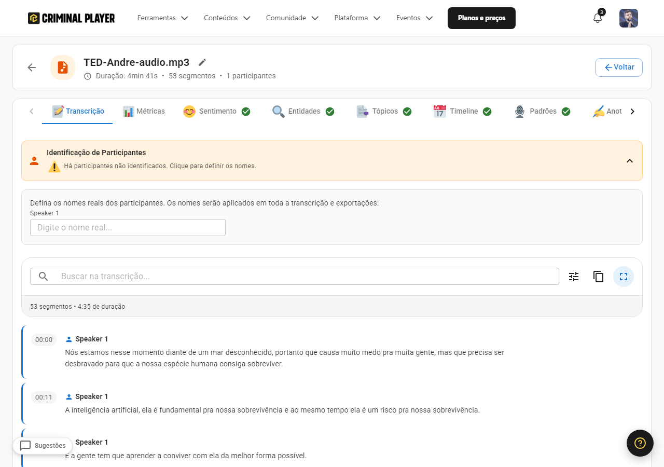Toggle fullscreen transcription view
664x467 pixels.
pyautogui.click(x=624, y=277)
